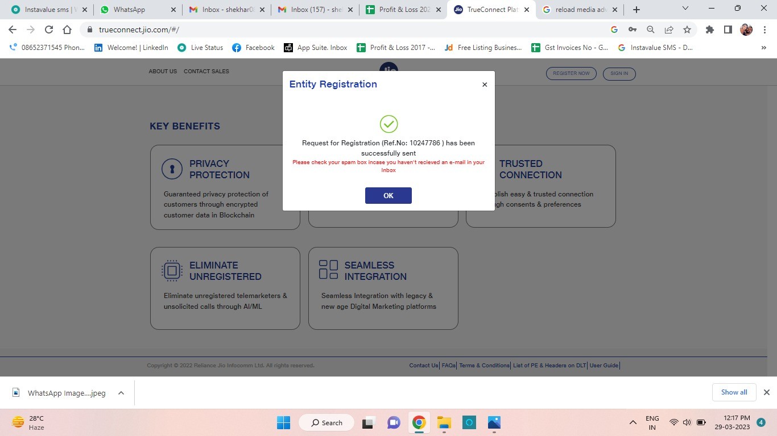Open App Suite. Inbox bookmark
The width and height of the screenshot is (777, 436).
click(316, 48)
